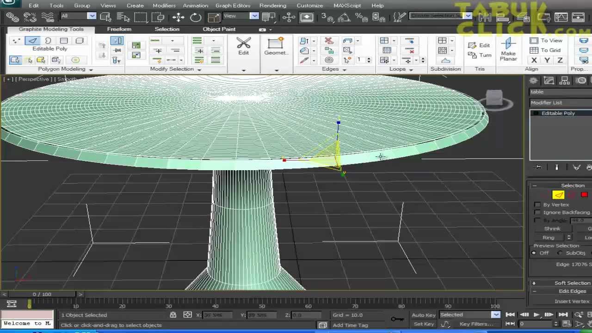This screenshot has width=592, height=333.
Task: Expand Polygon Modeling panel arrow
Action: point(91,69)
